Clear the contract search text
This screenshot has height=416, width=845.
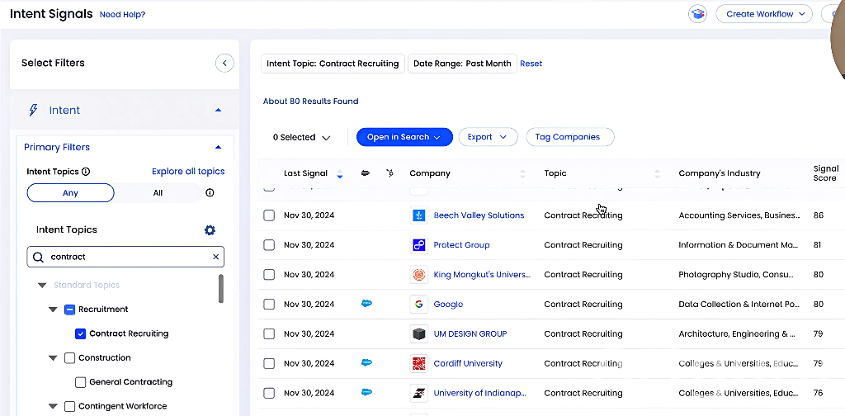pos(215,257)
